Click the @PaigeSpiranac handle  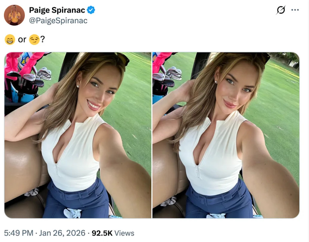click(57, 20)
